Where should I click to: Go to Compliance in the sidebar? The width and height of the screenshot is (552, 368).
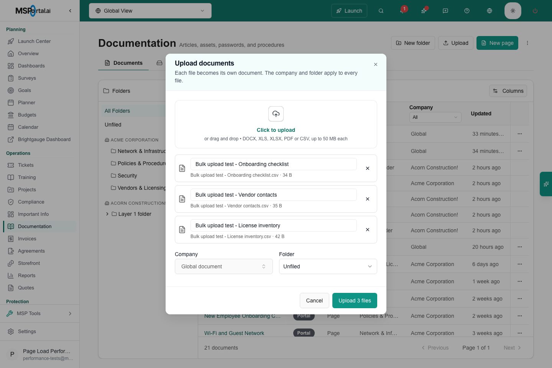click(40, 202)
